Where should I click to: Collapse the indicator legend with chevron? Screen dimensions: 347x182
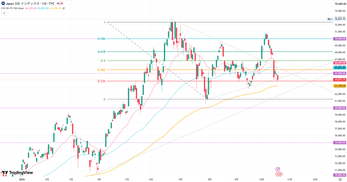click(4, 13)
